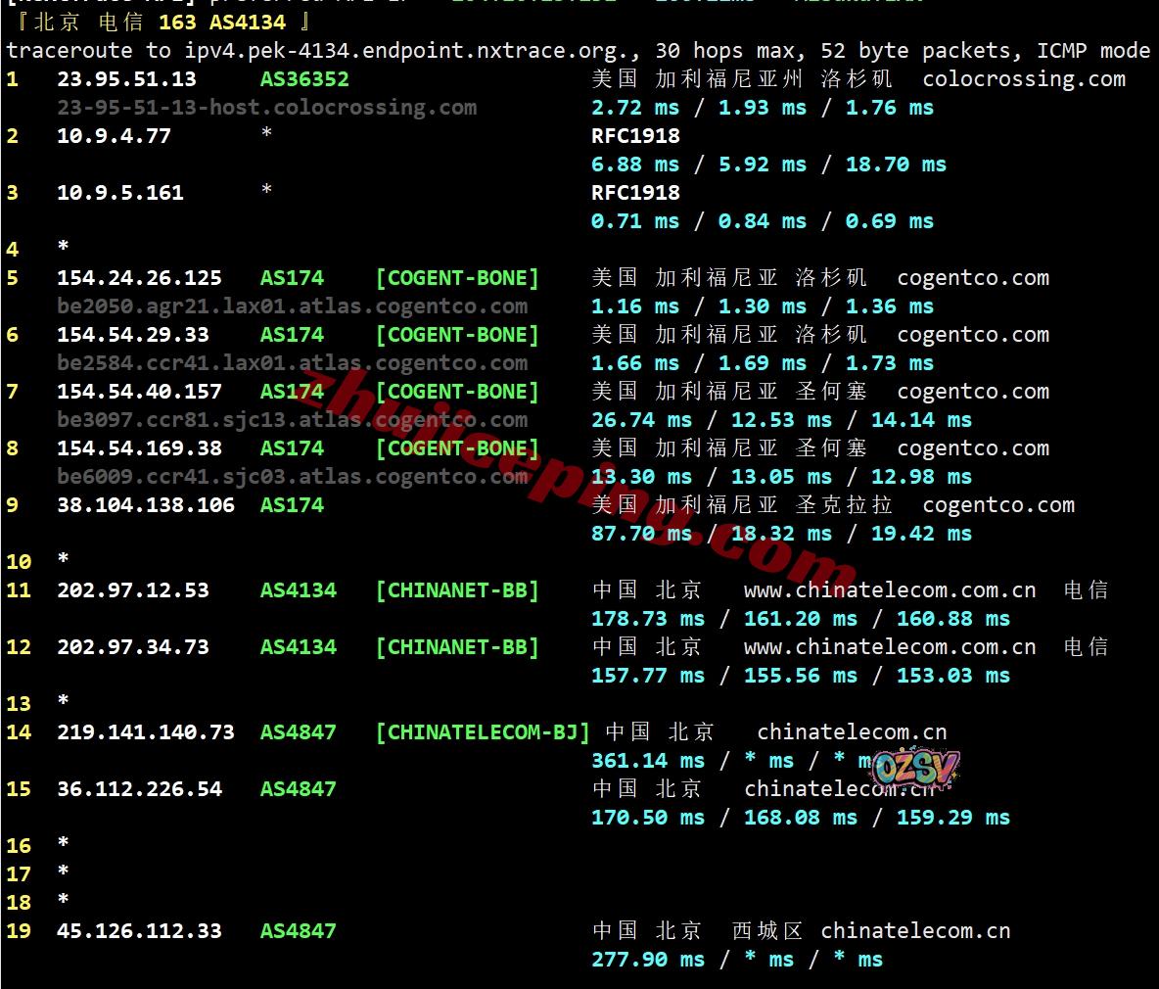
Task: Click the CHINATELECOM-BJ tag on hop 14
Action: (483, 732)
